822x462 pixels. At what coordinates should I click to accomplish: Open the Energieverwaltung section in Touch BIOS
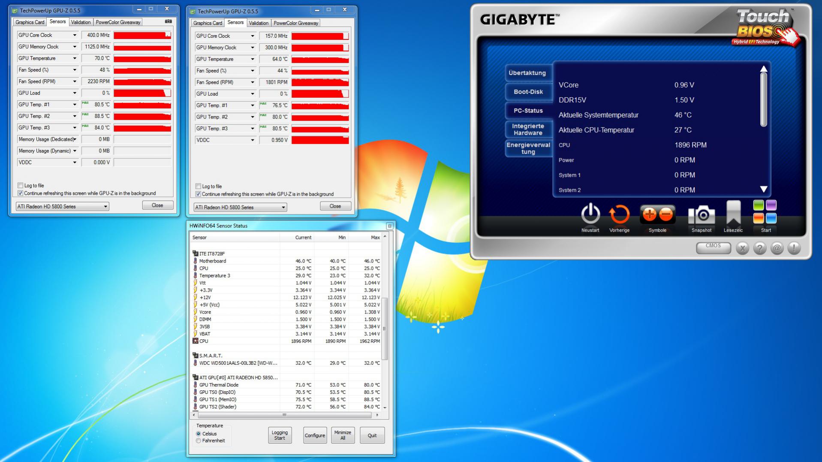click(528, 148)
